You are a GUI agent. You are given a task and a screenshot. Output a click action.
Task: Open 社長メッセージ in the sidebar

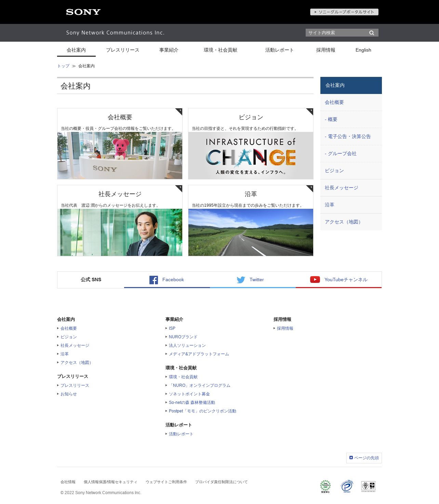351,188
